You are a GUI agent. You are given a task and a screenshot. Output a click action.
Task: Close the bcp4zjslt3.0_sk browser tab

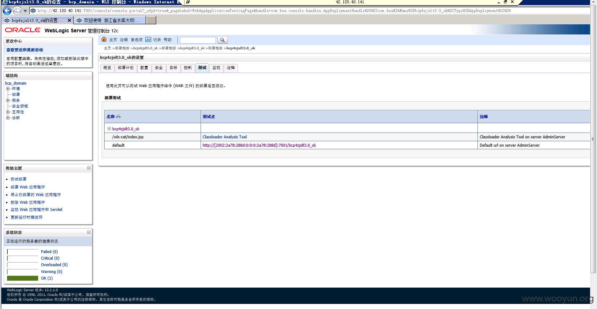(69, 20)
